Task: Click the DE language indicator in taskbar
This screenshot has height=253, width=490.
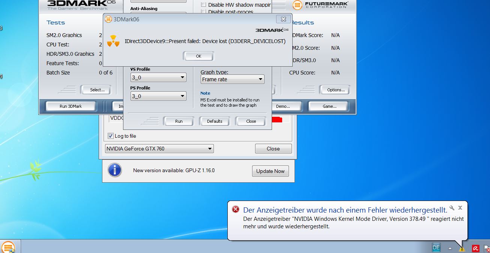Action: click(x=436, y=248)
